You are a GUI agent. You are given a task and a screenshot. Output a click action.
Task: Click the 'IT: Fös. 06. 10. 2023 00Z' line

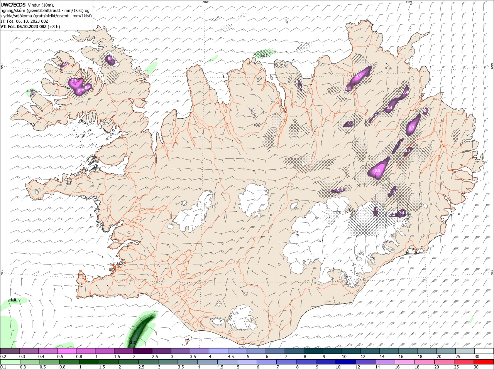tap(24, 21)
